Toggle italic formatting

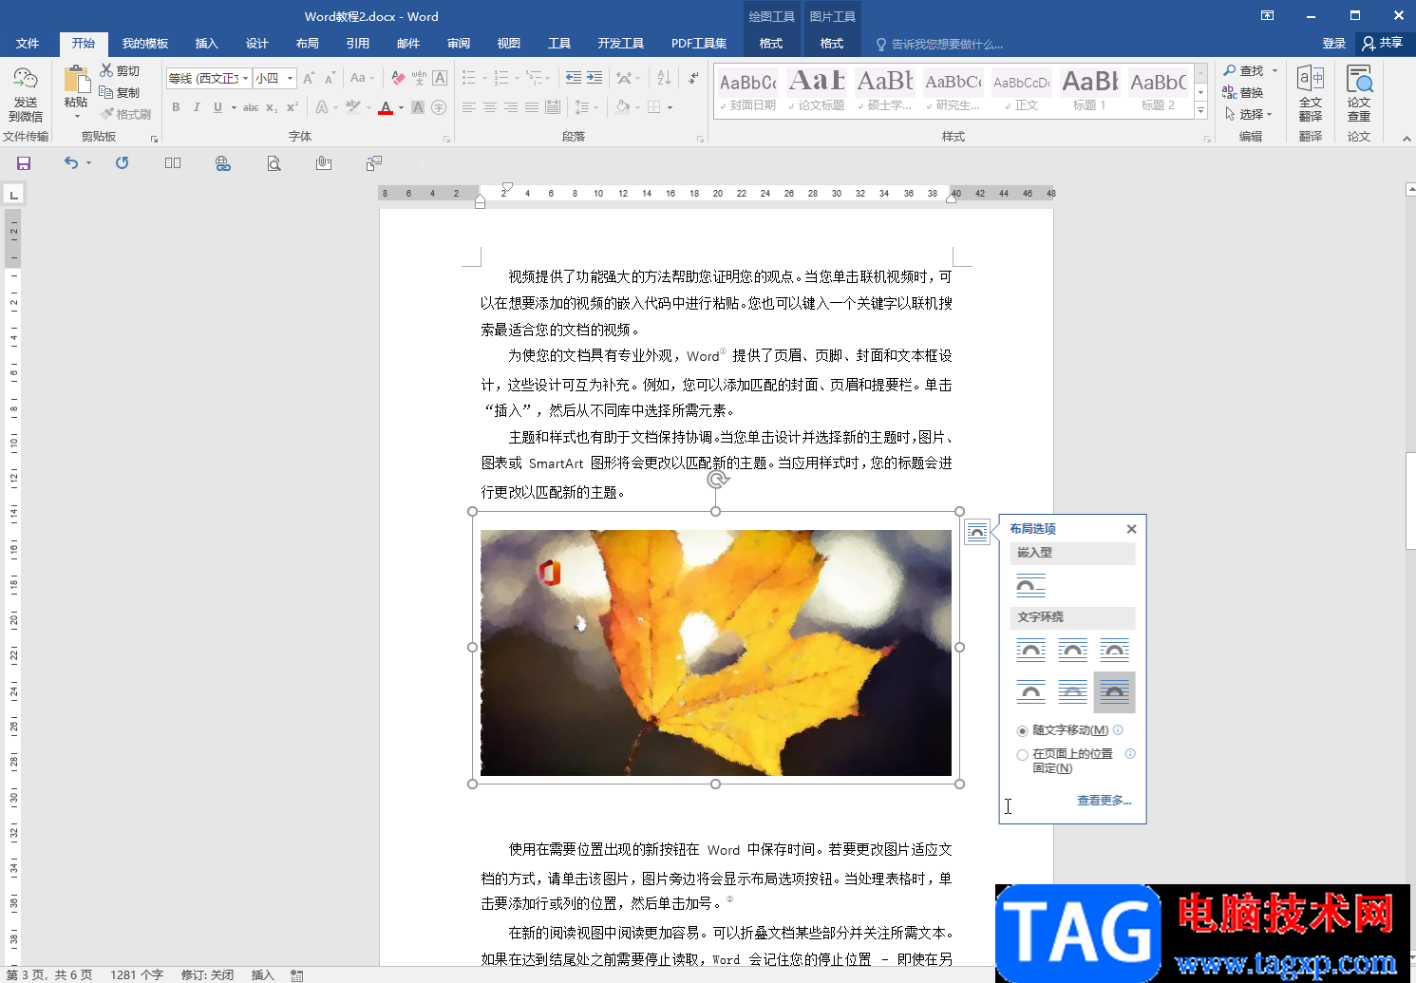197,107
